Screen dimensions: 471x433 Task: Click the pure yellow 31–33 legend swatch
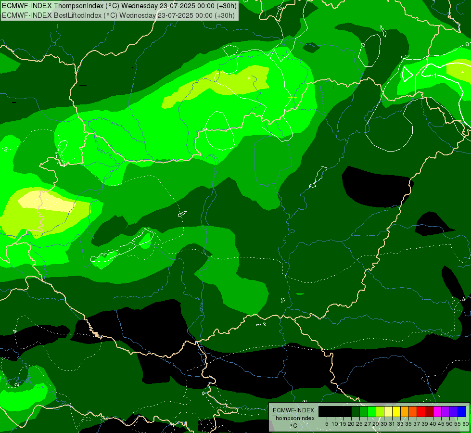(x=396, y=411)
